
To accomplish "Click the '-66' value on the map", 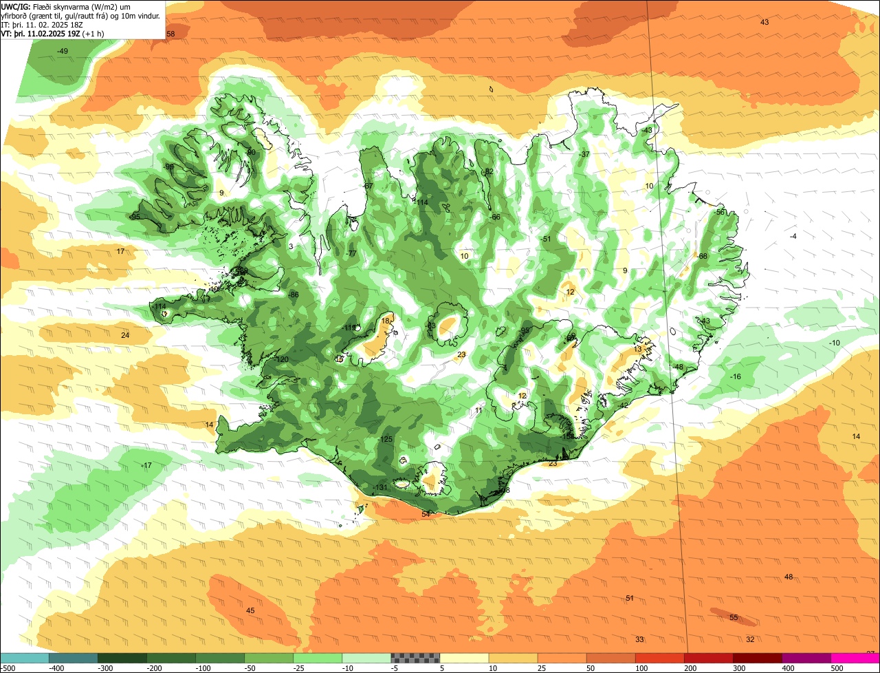I will click(x=494, y=217).
